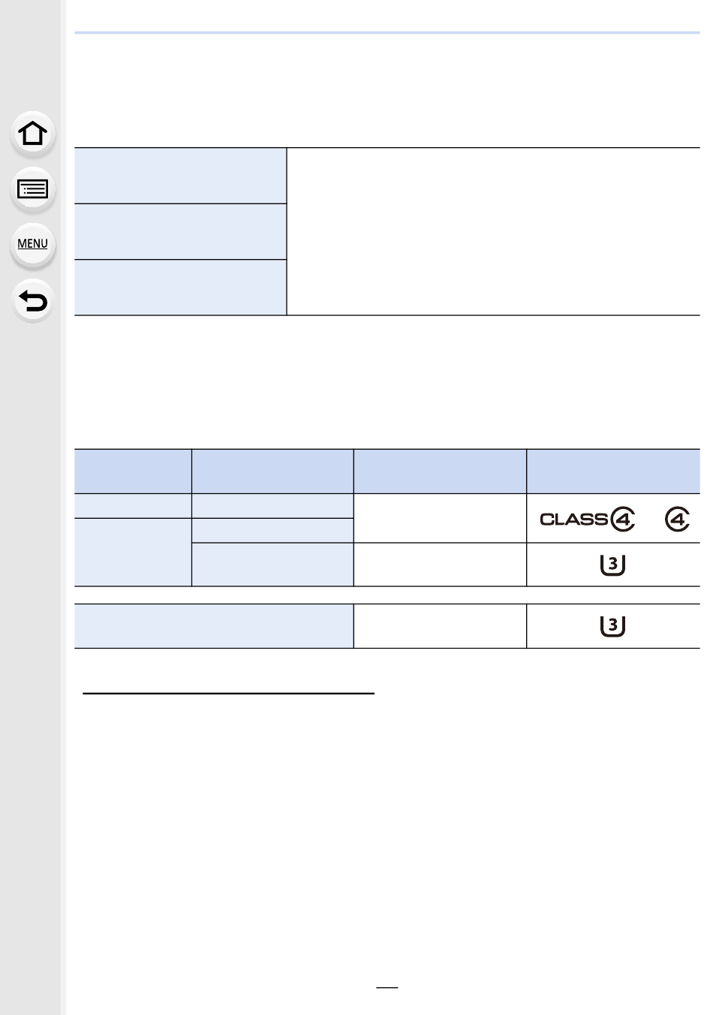Click the white cell left of the bottom U3 logo
Screen dimensions: 713x1015
[440, 626]
